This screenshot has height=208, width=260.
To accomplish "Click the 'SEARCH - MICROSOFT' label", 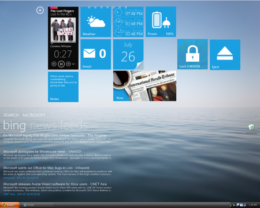I will pyautogui.click(x=24, y=115).
